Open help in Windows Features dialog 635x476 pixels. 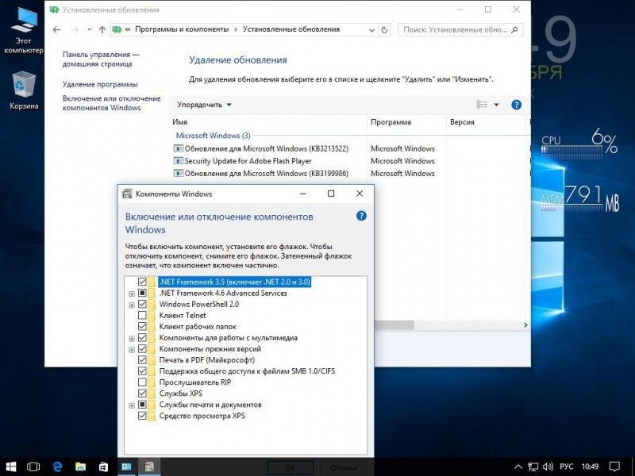[361, 216]
